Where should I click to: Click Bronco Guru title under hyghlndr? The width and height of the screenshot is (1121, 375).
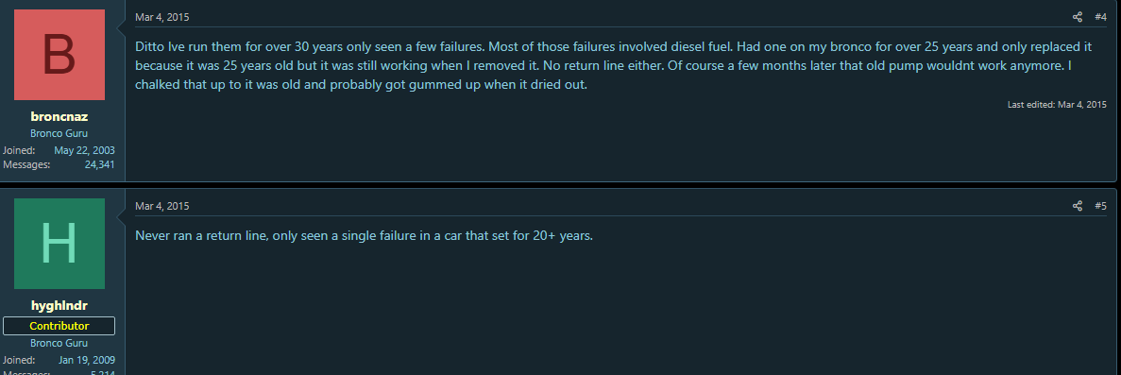(x=59, y=343)
